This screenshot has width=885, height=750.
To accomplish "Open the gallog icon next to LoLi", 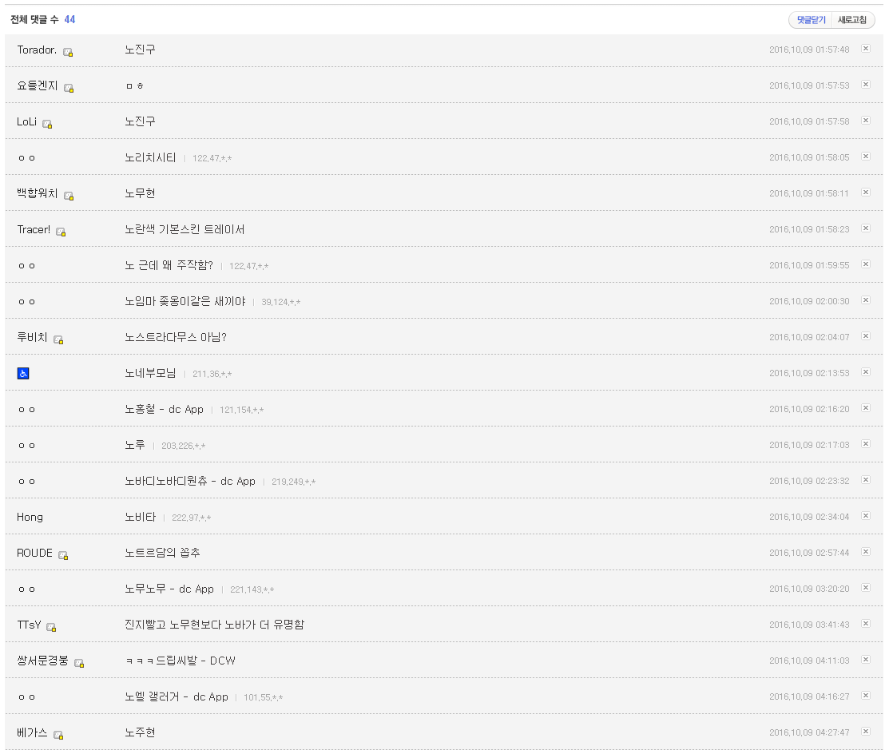I will [x=47, y=124].
